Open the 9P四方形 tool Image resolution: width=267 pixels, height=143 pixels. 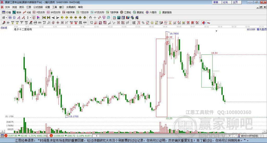[x=54, y=12]
